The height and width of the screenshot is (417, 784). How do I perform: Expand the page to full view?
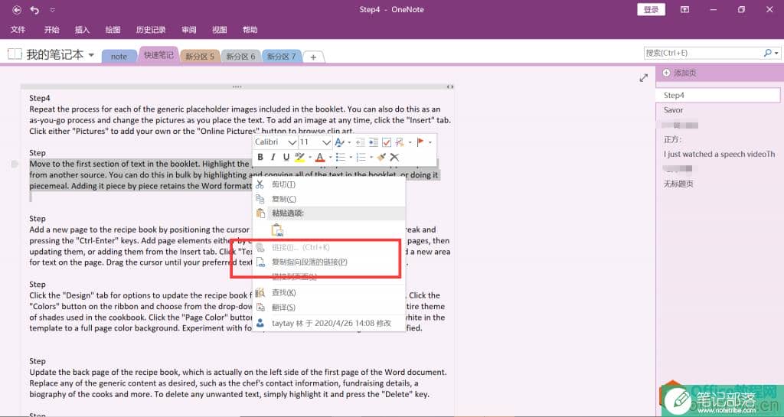click(643, 77)
